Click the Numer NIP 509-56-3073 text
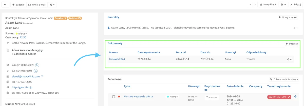This screenshot has height=106, width=304. pyautogui.click(x=20, y=104)
